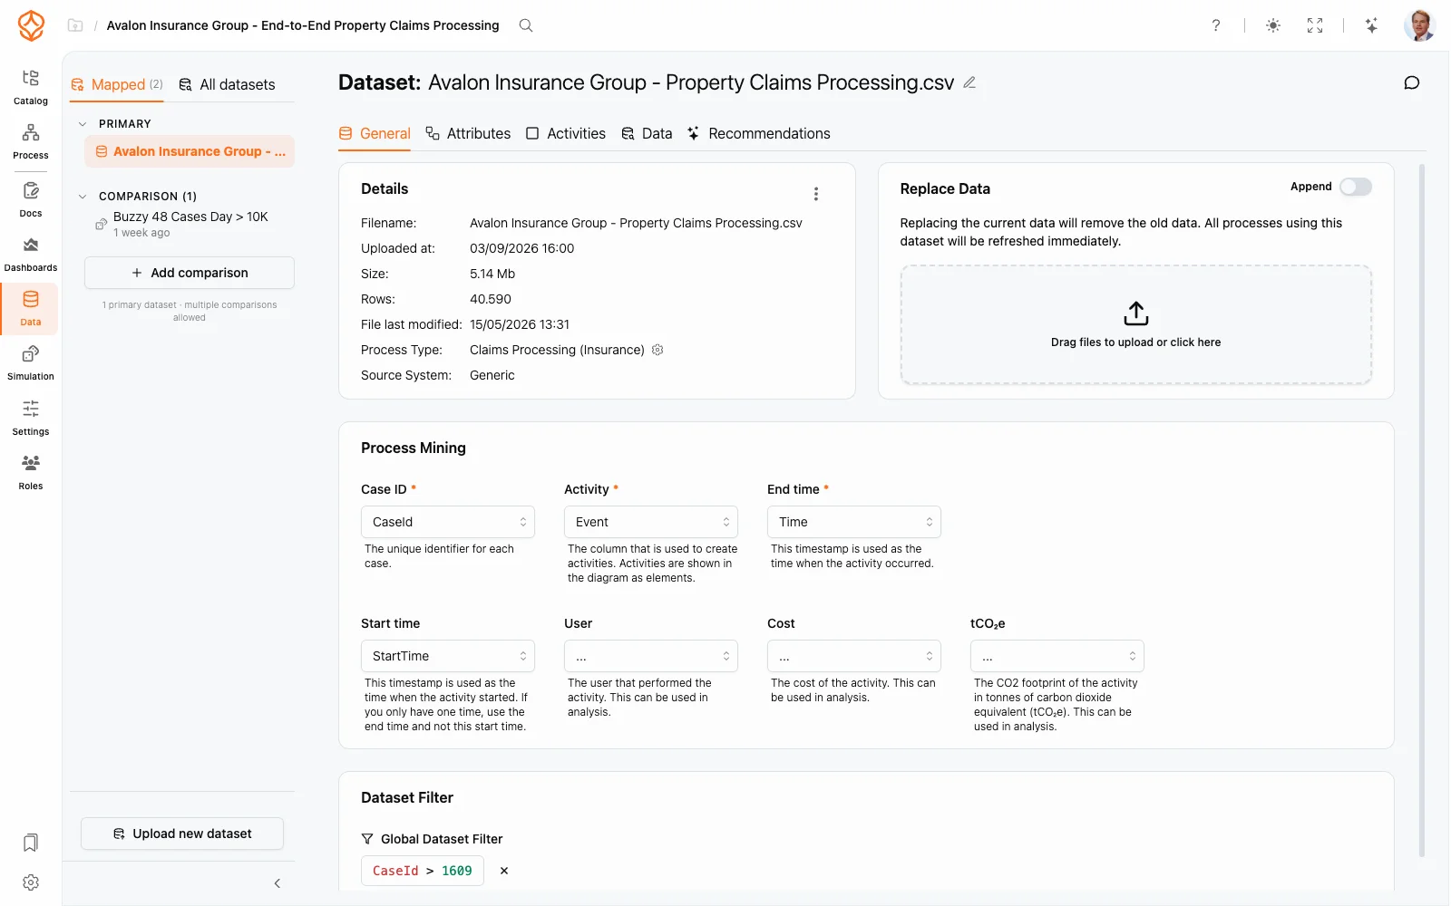Open the Process section in sidebar
The height and width of the screenshot is (906, 1451).
click(x=31, y=141)
